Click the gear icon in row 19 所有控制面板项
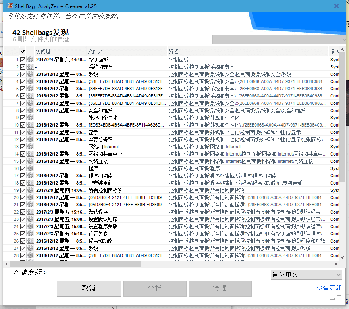 [30, 190]
